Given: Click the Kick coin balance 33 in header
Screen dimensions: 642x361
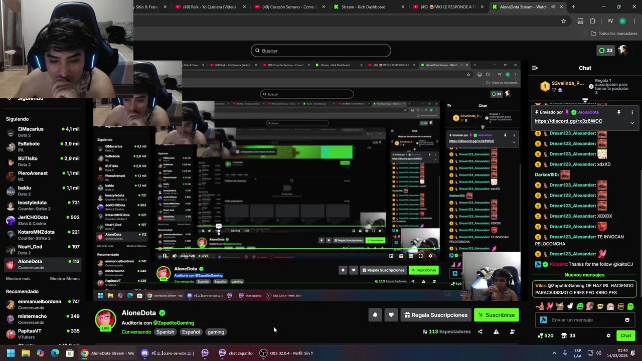Looking at the screenshot, I should coord(606,51).
